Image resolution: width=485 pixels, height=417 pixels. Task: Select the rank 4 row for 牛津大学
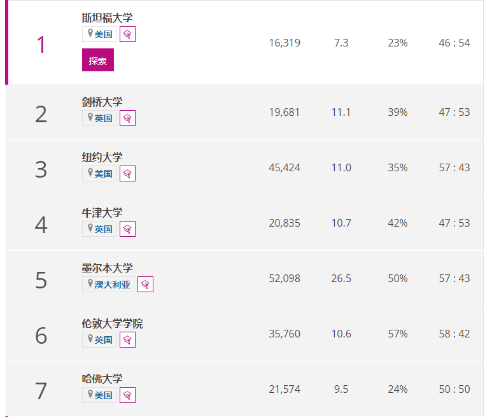pyautogui.click(x=245, y=223)
